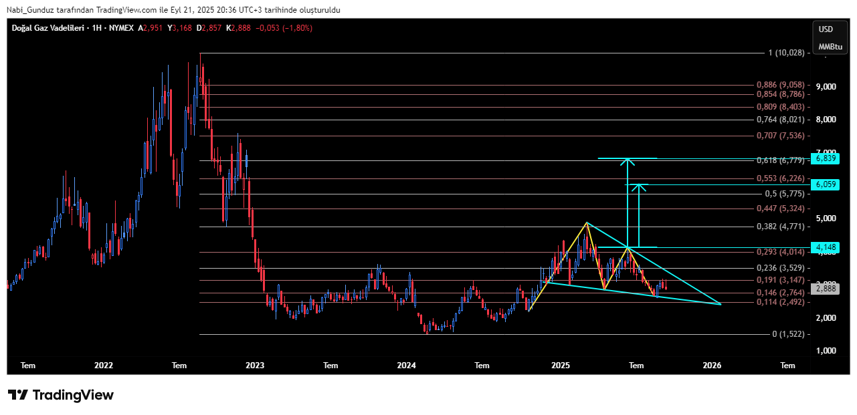Click 2025 on the time axis
Screen dimensions: 857x415
(561, 366)
